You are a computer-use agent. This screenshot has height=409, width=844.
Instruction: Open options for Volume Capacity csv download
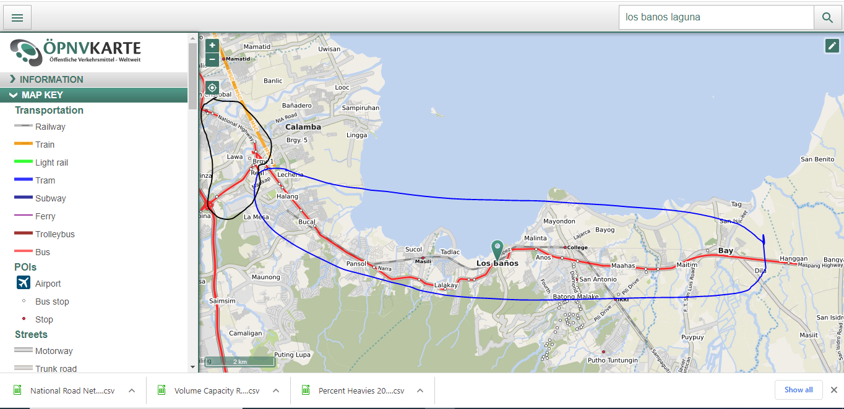pos(276,390)
